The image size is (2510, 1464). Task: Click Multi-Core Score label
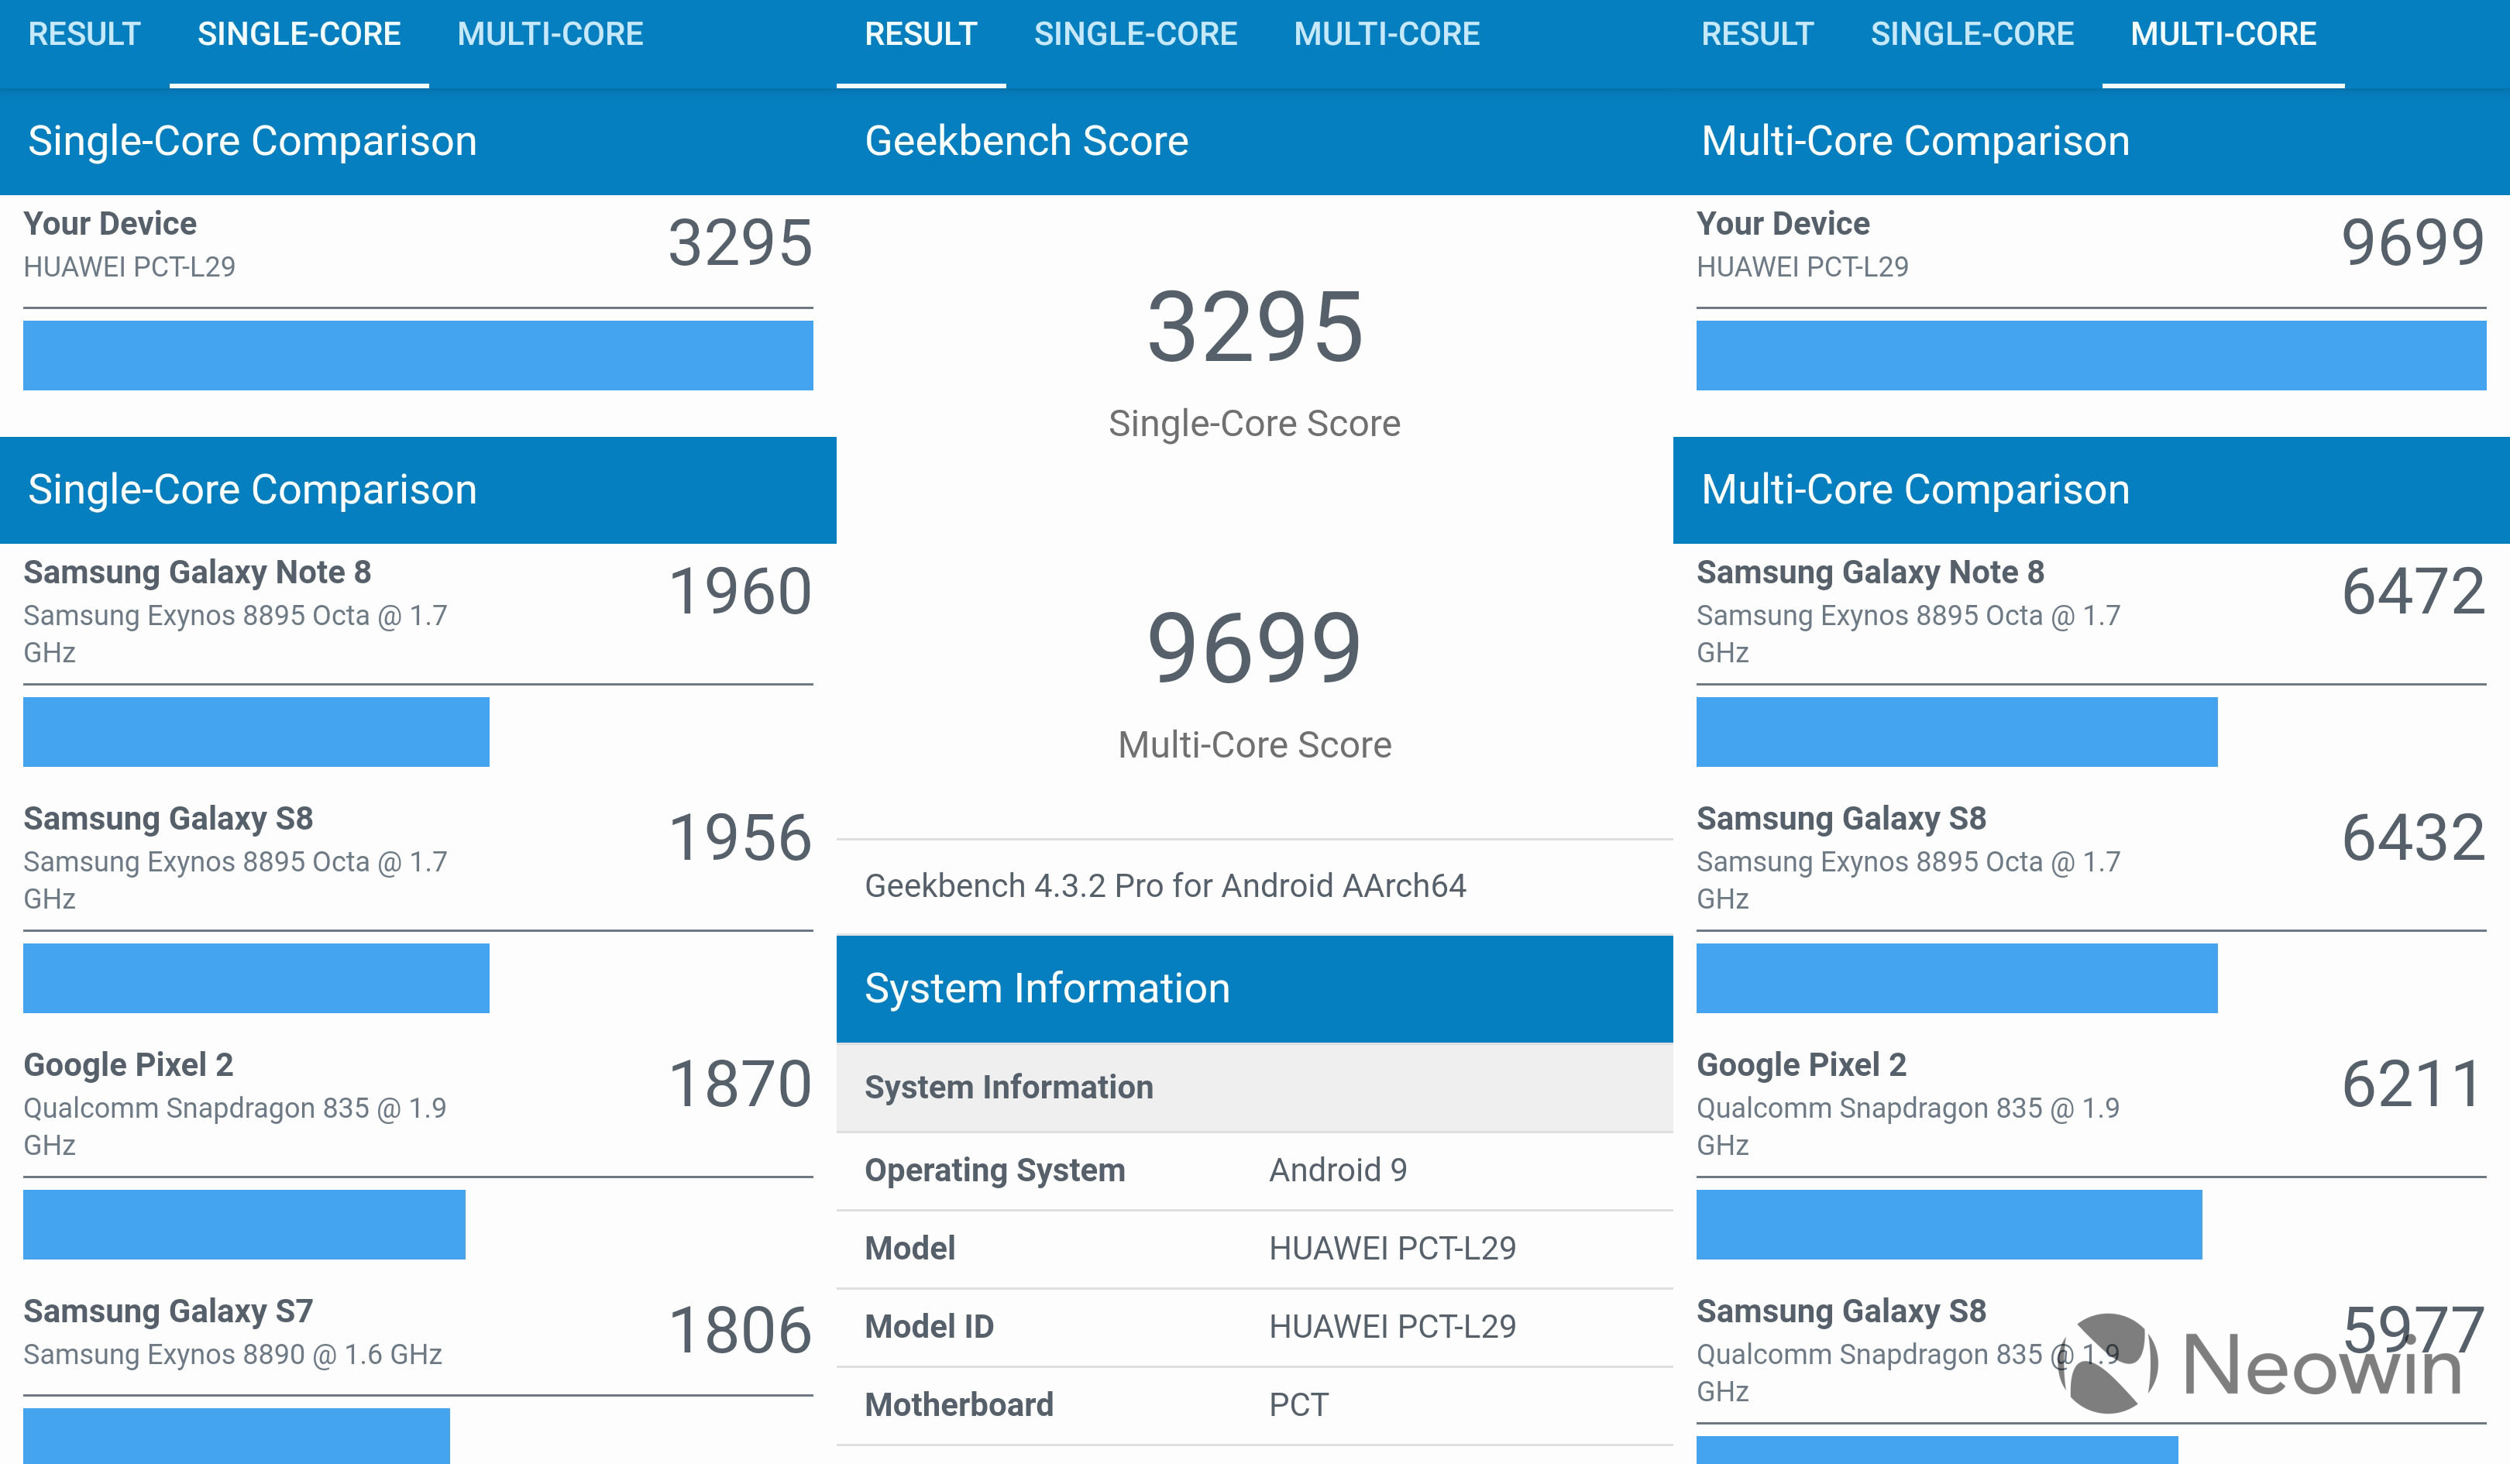(x=1255, y=745)
